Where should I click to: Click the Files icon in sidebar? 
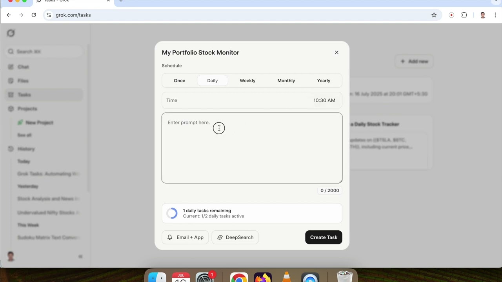11,81
